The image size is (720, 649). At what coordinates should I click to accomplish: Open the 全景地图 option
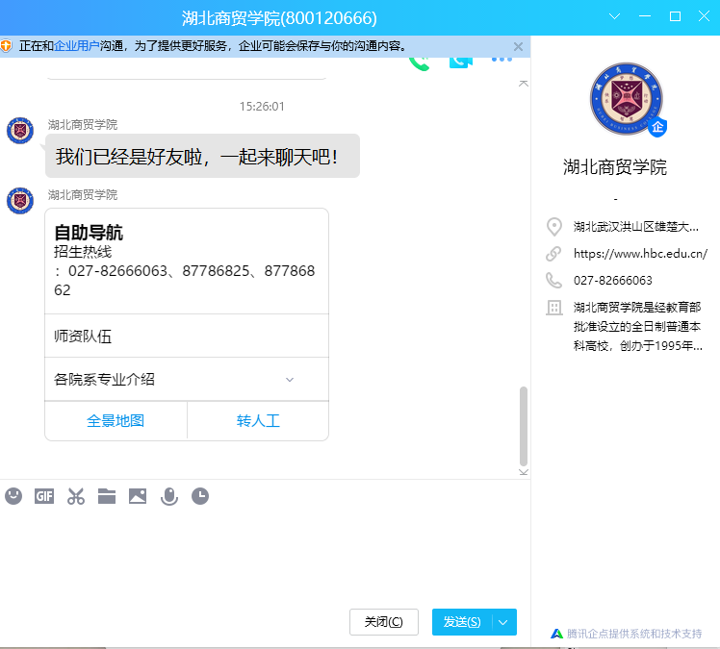(116, 421)
